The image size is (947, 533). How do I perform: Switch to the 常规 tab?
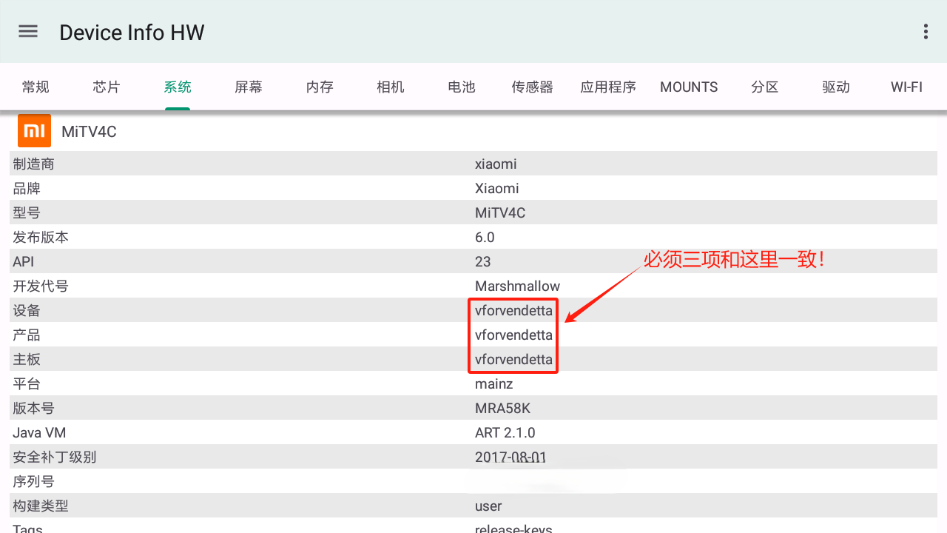(36, 87)
